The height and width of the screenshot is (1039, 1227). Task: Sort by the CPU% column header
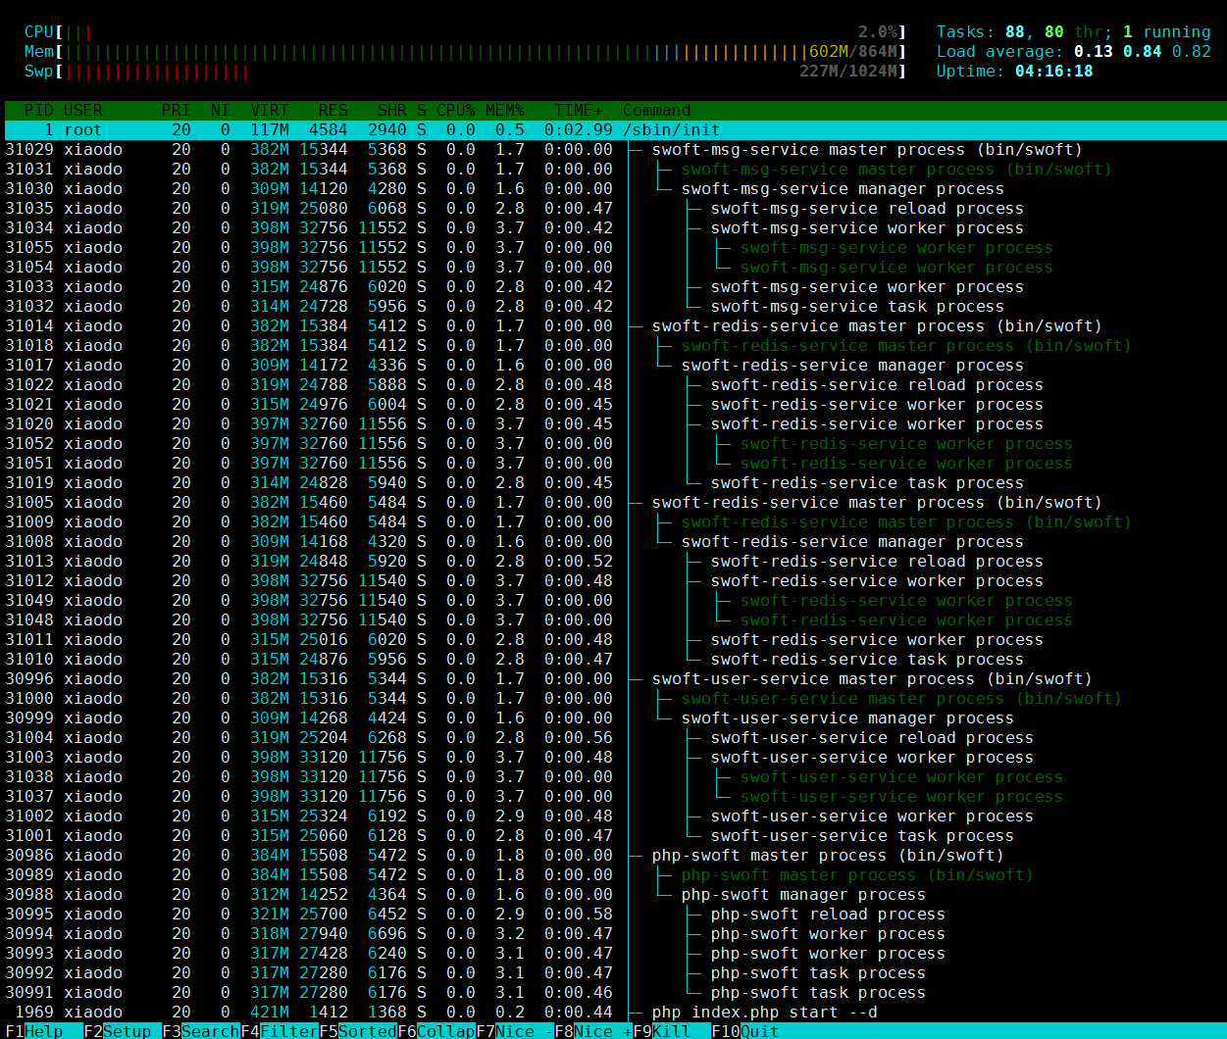(456, 110)
